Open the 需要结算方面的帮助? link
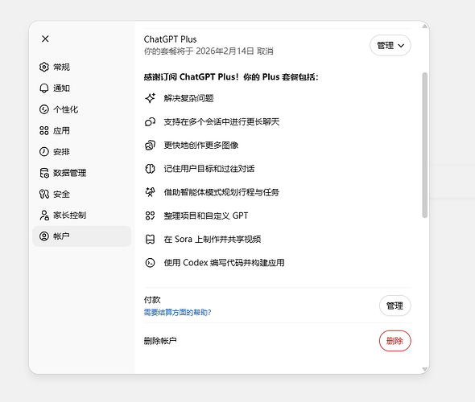The width and height of the screenshot is (475, 402). click(177, 312)
